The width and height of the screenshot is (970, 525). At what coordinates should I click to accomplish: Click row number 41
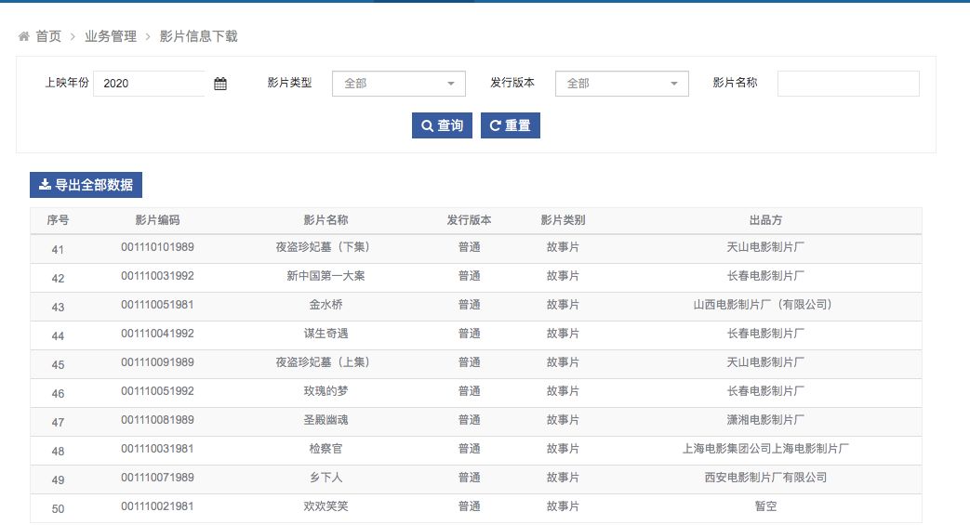point(58,250)
